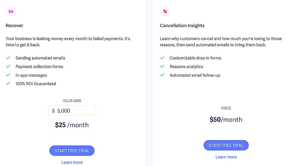Image resolution: width=287 pixels, height=166 pixels.
Task: Click the Cancellation Insights scissors icon
Action: click(165, 11)
